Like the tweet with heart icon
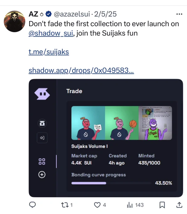The image size is (187, 214). 97,205
